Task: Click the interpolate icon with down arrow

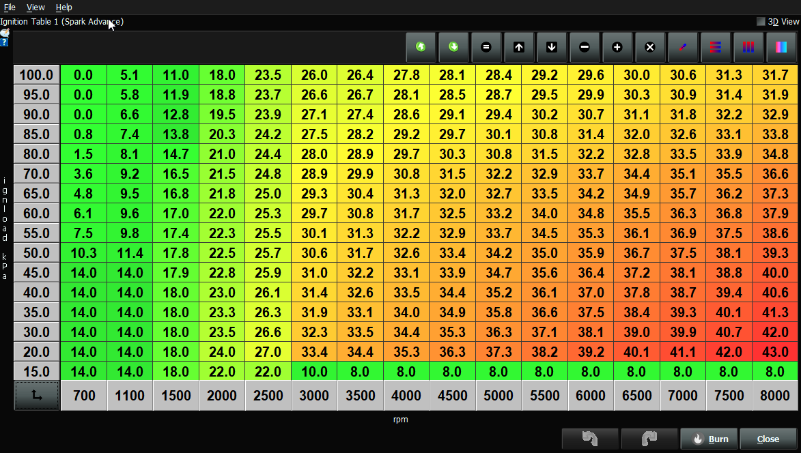Action: click(x=453, y=47)
